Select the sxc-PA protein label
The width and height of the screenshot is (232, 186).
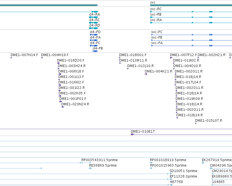[157, 43]
